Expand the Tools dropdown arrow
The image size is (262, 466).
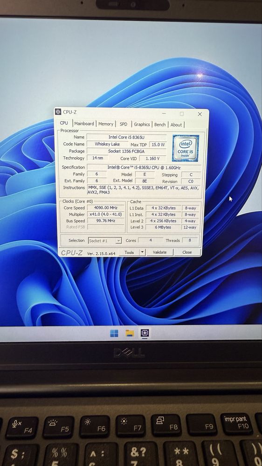tap(142, 252)
